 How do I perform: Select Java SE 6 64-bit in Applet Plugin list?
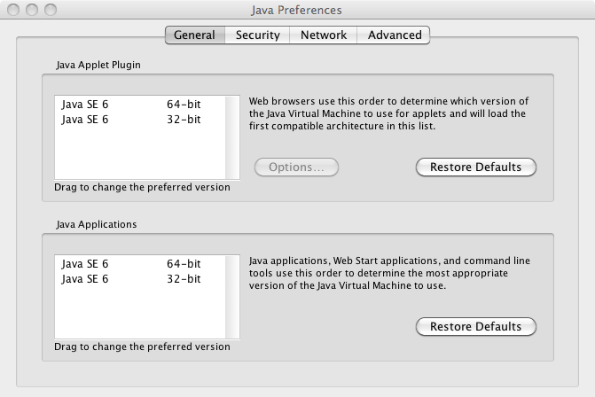coord(140,105)
